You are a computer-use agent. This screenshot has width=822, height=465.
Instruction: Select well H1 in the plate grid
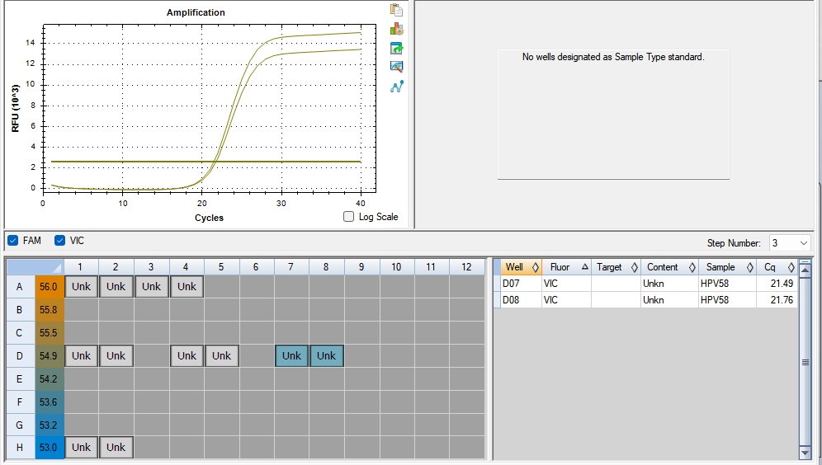click(x=81, y=448)
